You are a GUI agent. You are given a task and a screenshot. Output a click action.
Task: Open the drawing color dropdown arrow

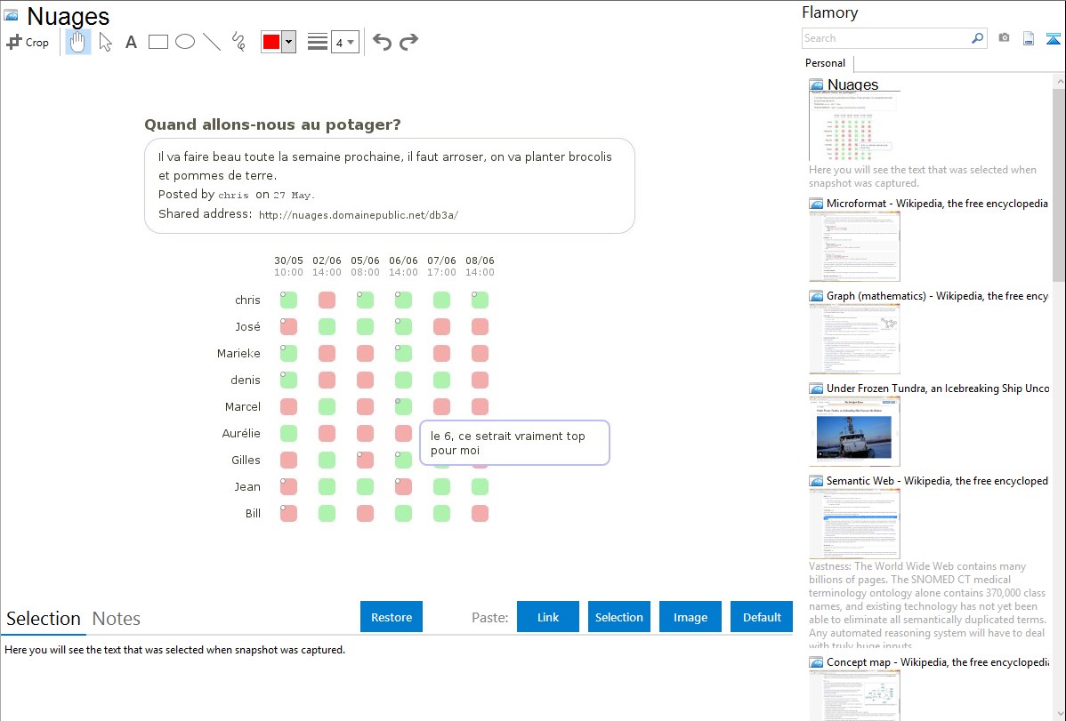[289, 42]
